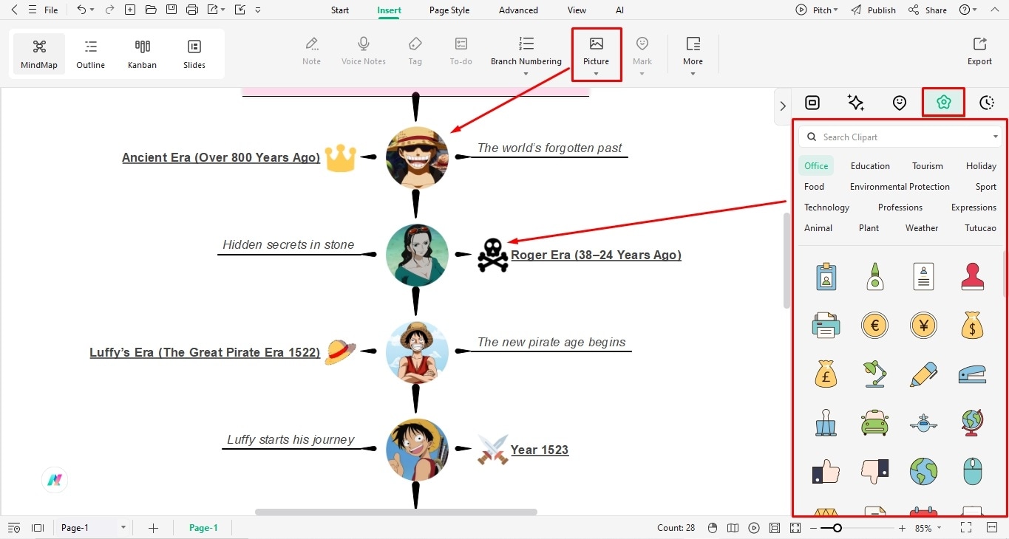Select the Tutucao clipart category
The width and height of the screenshot is (1009, 539).
tap(980, 228)
